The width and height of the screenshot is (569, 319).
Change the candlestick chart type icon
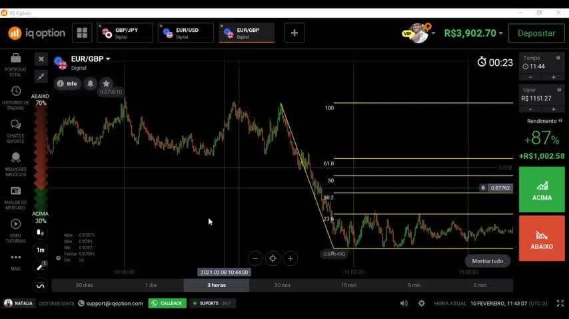point(40,233)
